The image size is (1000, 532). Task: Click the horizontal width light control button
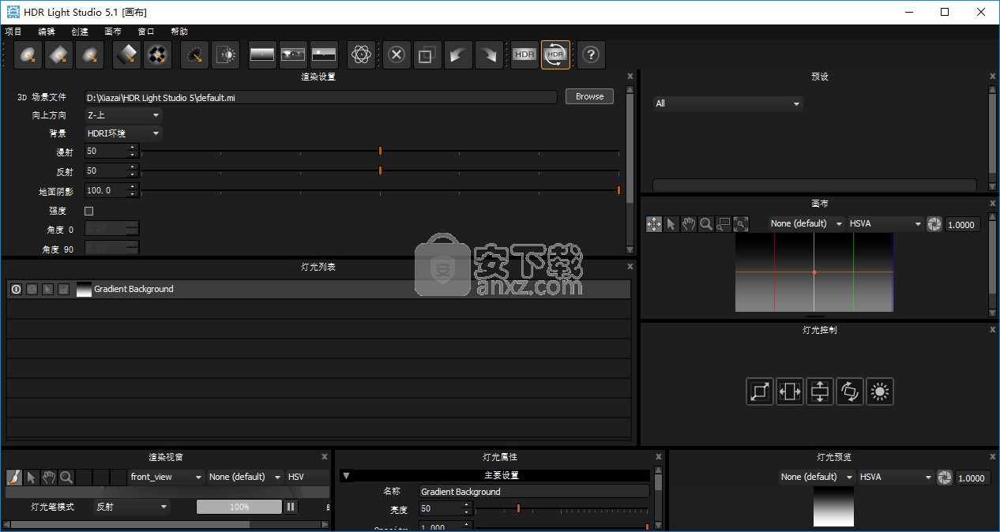pos(790,391)
